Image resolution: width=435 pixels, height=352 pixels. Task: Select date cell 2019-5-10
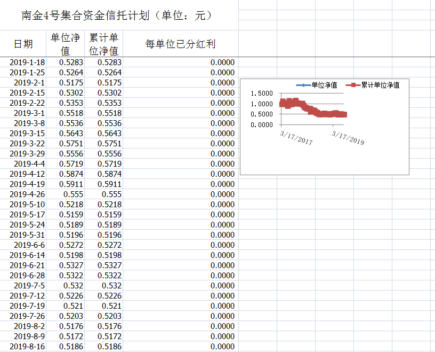23,205
